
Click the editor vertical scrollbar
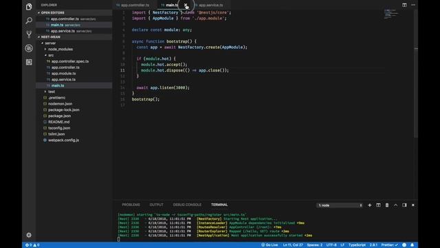pos(416,73)
